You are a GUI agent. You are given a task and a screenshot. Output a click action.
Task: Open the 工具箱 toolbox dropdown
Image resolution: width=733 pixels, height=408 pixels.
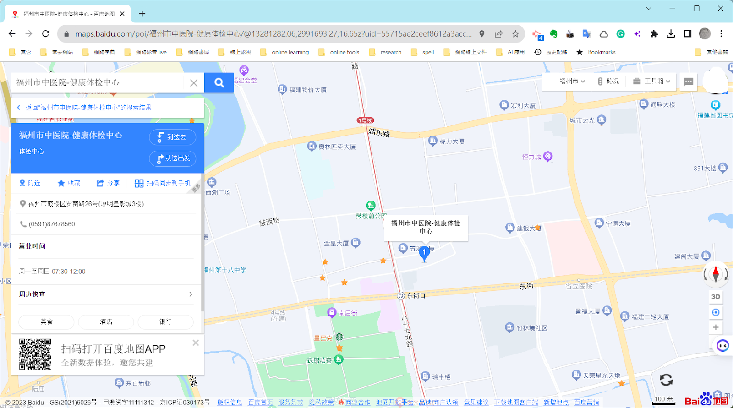click(x=651, y=81)
